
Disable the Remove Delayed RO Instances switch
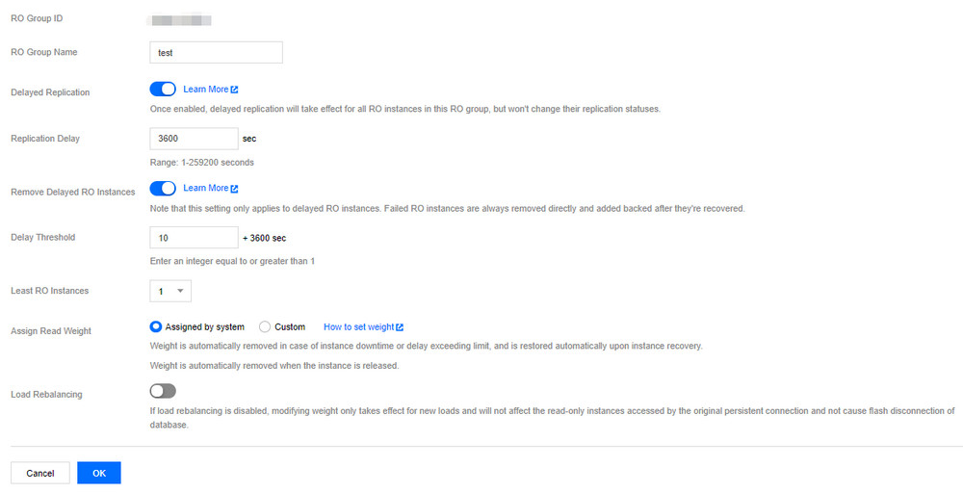pos(163,189)
